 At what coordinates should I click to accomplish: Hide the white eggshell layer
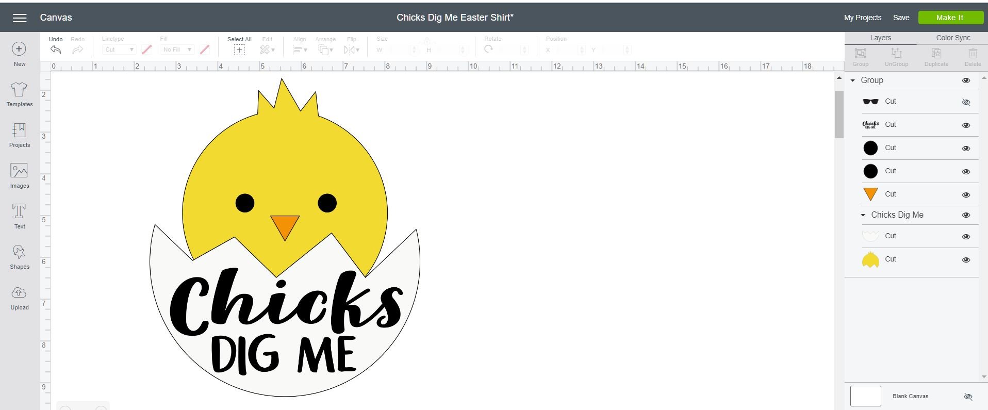pos(966,237)
